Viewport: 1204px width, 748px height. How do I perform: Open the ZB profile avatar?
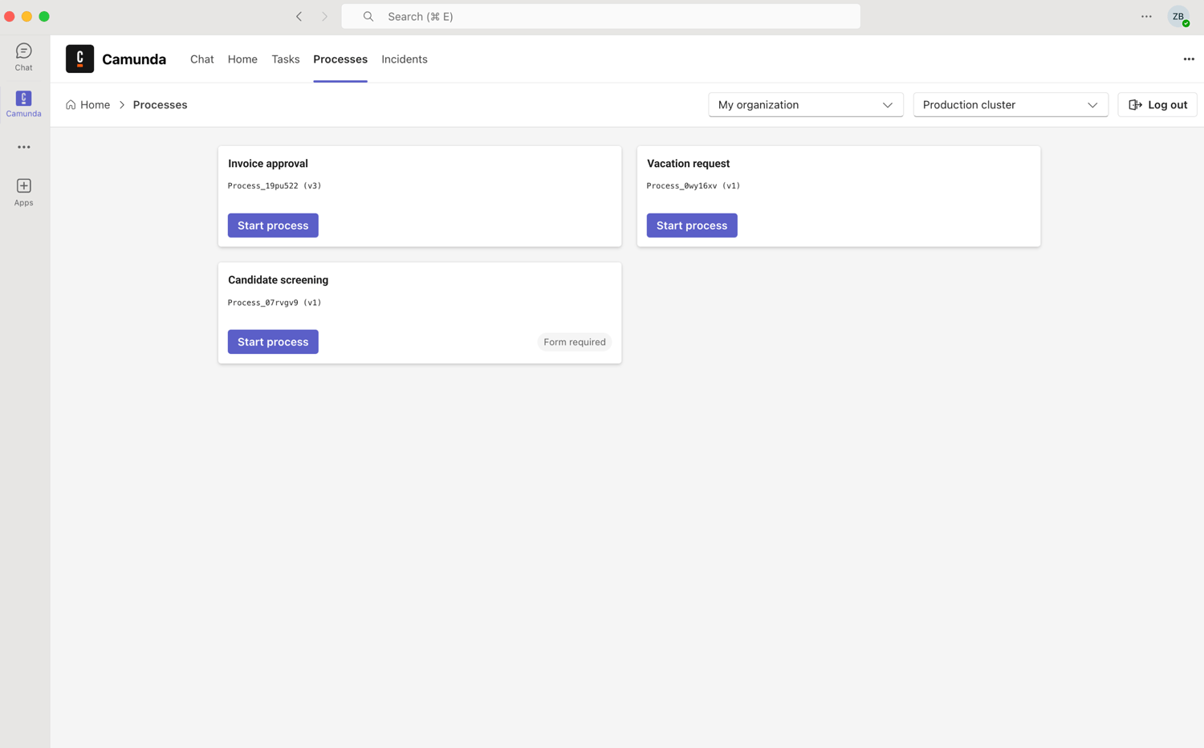[x=1178, y=17]
